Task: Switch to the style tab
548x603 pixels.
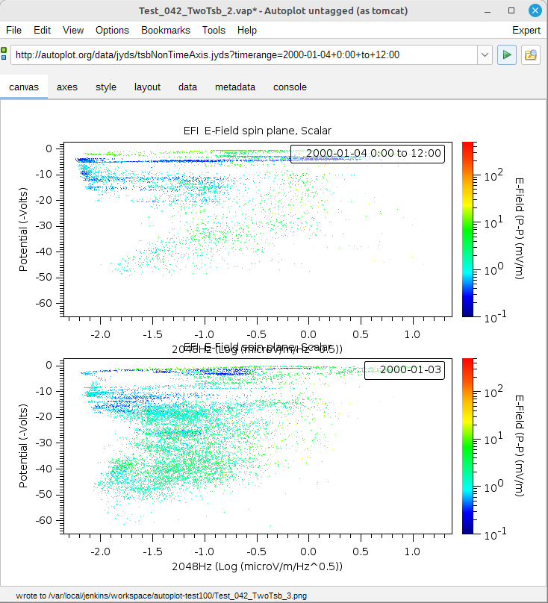Action: pos(106,87)
